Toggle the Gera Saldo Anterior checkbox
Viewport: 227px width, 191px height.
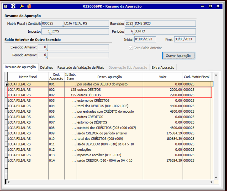pos(131,48)
